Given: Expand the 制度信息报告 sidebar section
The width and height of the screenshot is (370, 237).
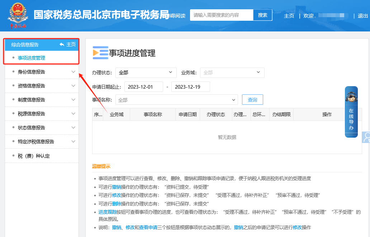Looking at the screenshot, I should (42, 100).
